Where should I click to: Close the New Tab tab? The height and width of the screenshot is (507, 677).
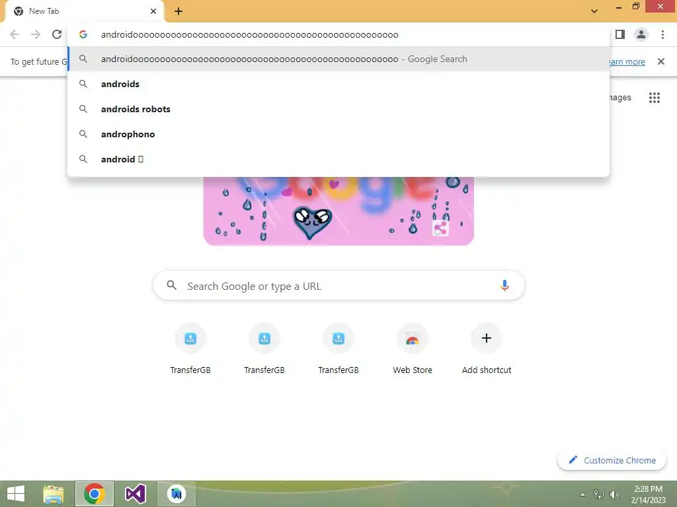pos(153,11)
